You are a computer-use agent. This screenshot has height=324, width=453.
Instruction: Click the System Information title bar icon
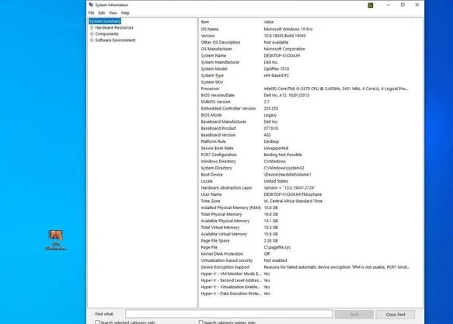[91, 5]
